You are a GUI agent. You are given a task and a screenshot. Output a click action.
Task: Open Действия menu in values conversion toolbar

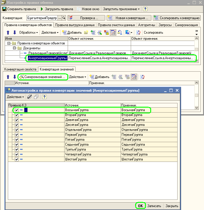[77, 77]
